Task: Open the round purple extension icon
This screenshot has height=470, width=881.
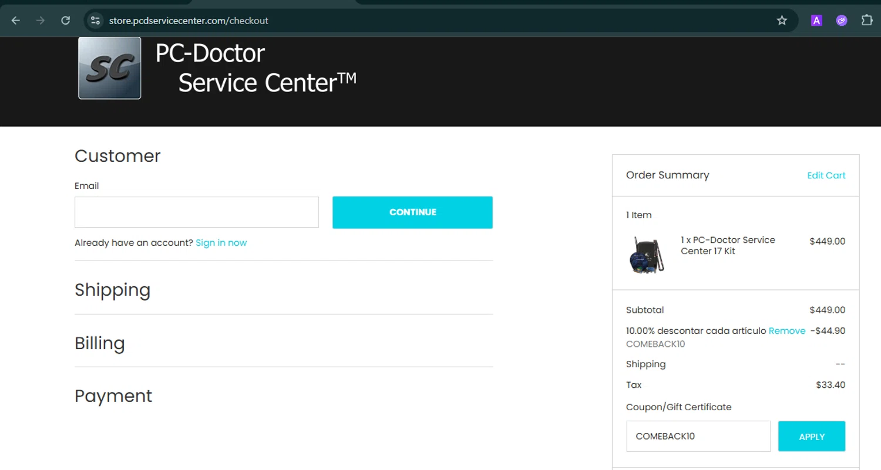Action: (842, 21)
